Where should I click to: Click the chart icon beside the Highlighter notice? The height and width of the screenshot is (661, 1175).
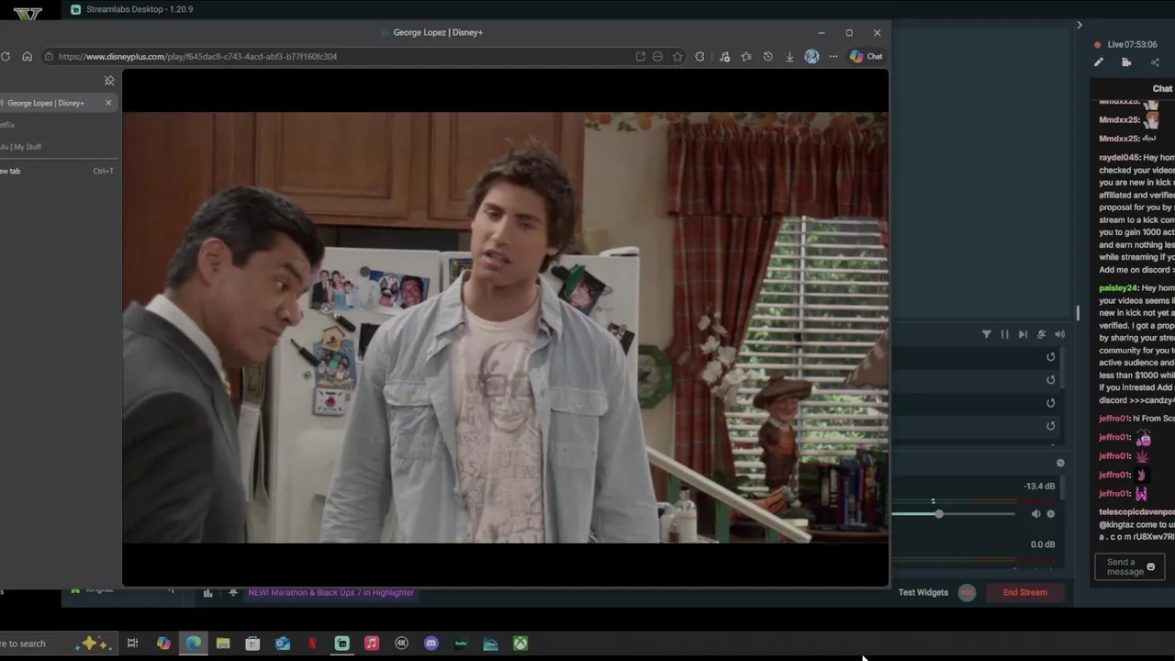pyautogui.click(x=207, y=593)
